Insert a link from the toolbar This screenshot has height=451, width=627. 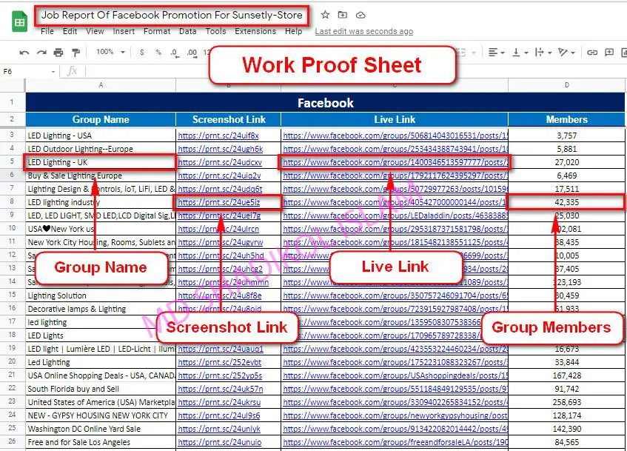(592, 53)
